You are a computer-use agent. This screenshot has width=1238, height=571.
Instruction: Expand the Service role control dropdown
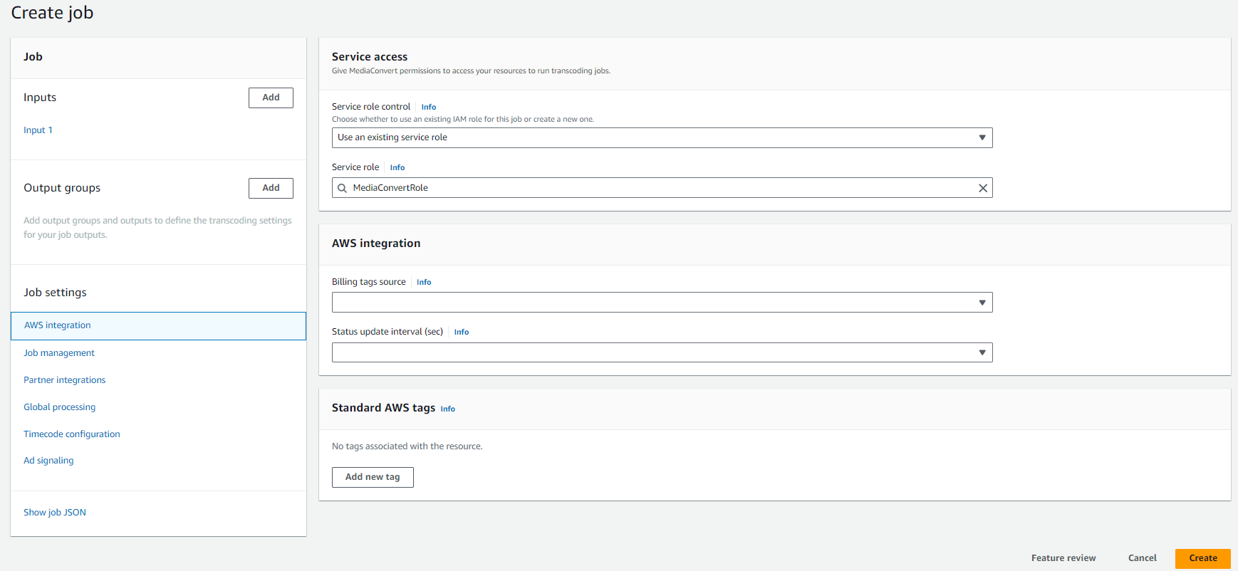[662, 138]
